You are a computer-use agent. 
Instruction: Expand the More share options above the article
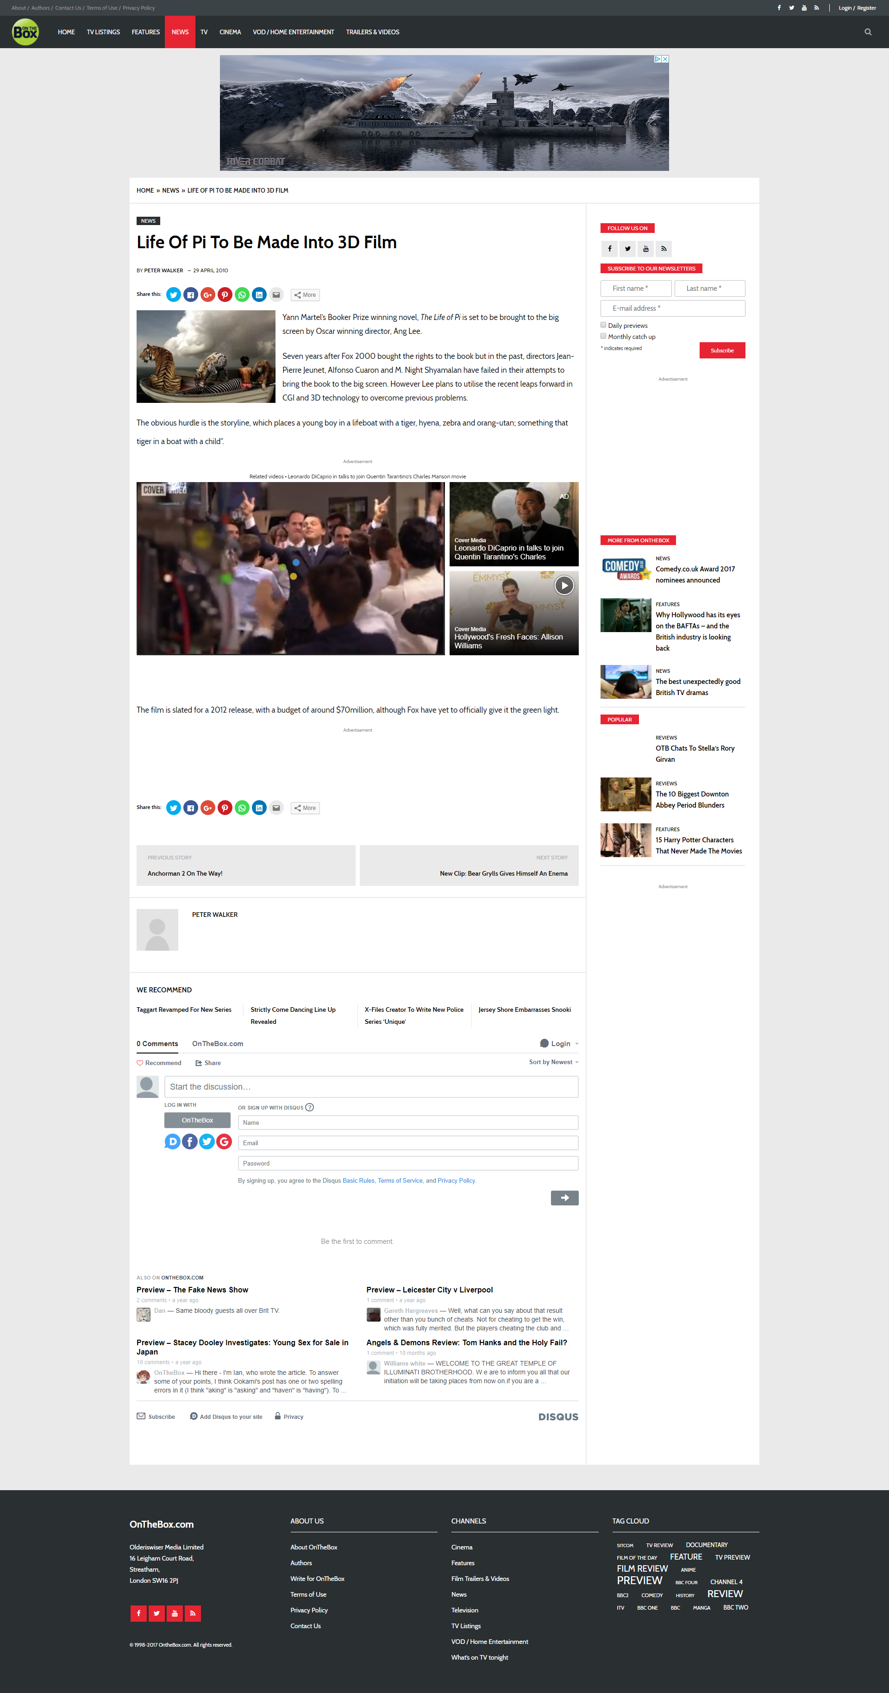pyautogui.click(x=305, y=295)
